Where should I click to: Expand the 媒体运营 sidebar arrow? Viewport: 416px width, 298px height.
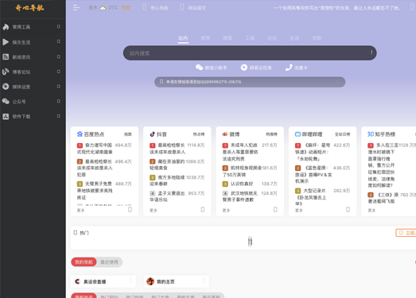click(59, 86)
